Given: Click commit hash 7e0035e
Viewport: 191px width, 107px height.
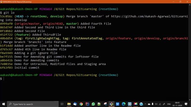Looking at the screenshot, I should (6, 64).
